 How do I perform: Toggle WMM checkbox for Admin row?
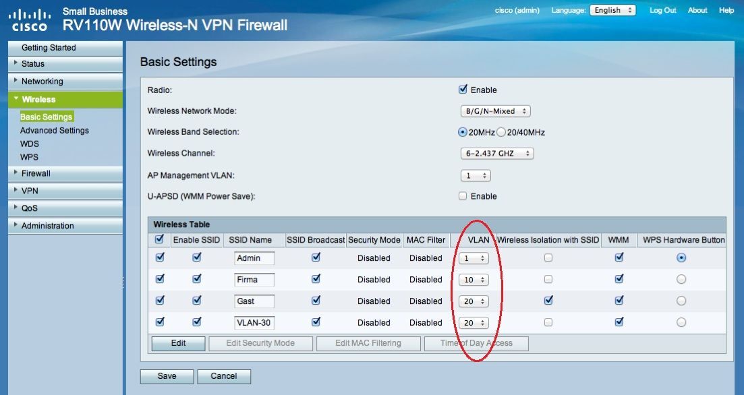[x=619, y=257]
